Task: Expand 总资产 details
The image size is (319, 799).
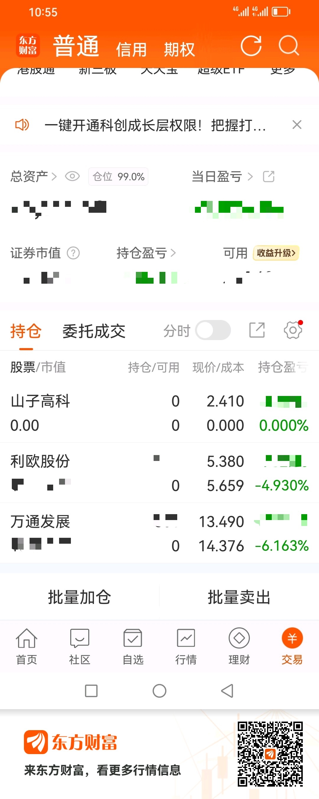Action: click(x=33, y=176)
